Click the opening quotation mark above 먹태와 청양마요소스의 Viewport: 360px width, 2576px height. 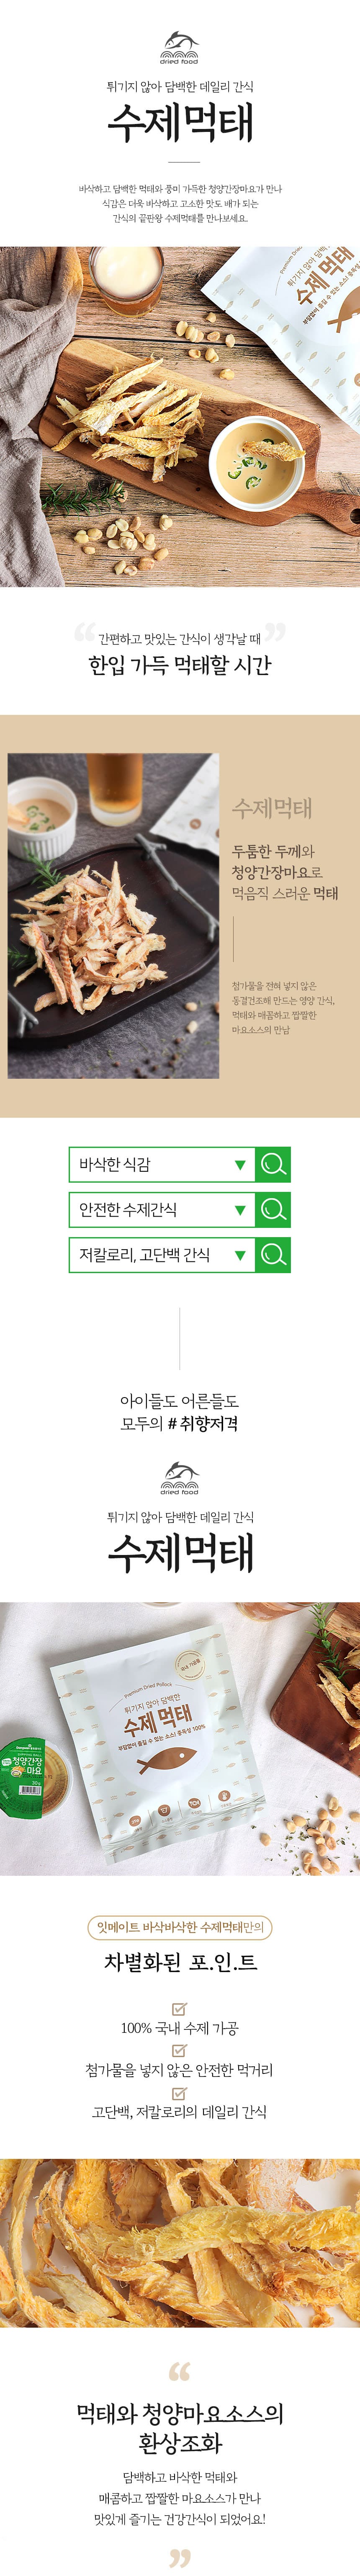pyautogui.click(x=179, y=2370)
